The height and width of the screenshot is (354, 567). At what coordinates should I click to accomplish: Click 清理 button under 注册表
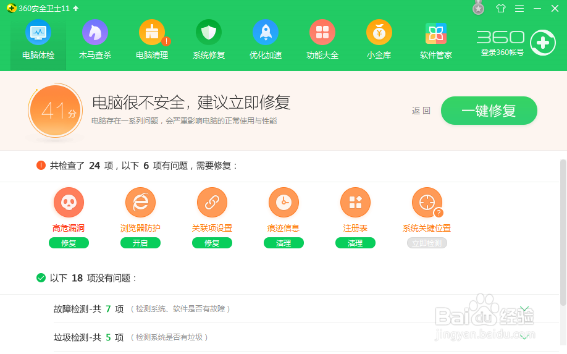(x=355, y=243)
